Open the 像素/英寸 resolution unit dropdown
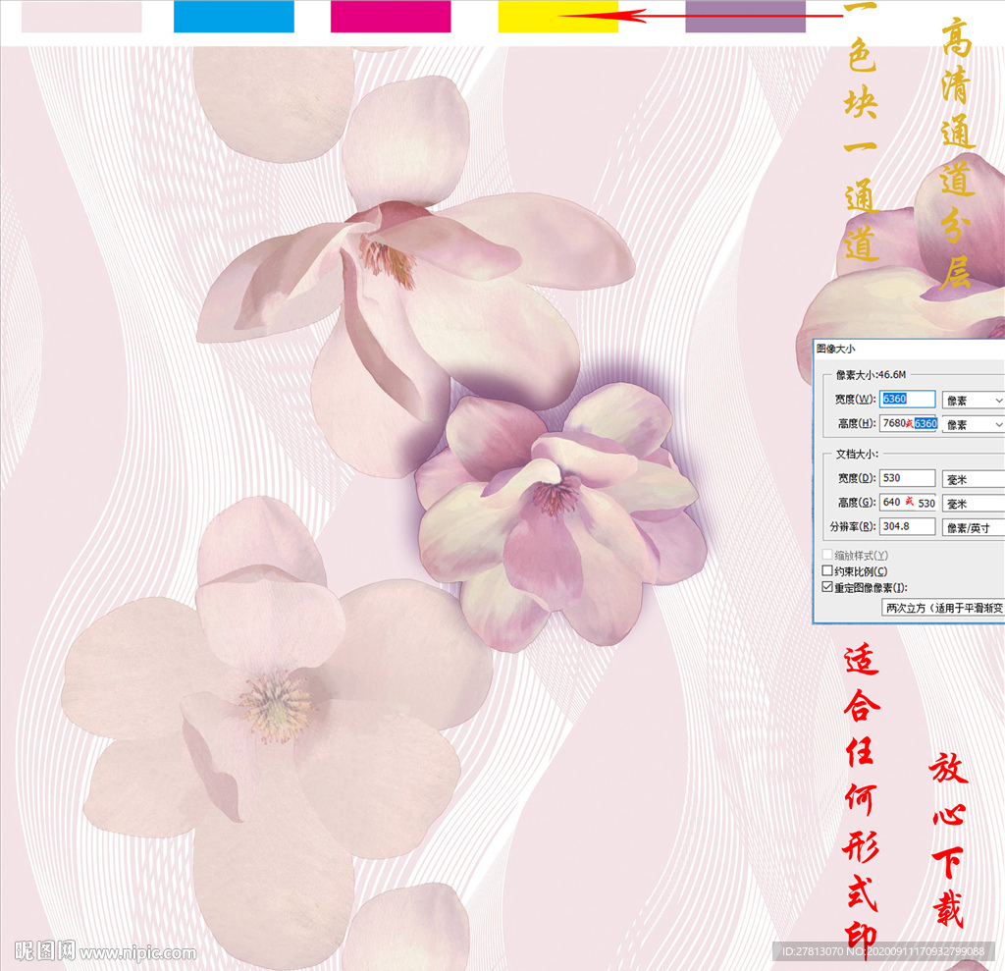The height and width of the screenshot is (971, 1005). [x=973, y=527]
